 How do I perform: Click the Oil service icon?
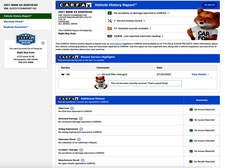[63, 74]
